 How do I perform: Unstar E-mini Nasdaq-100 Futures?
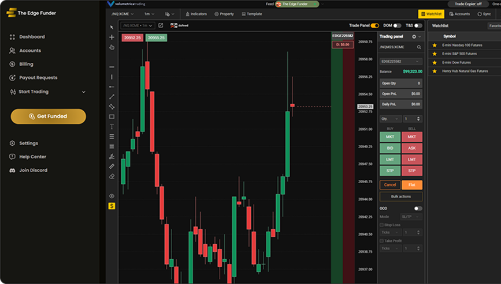click(x=435, y=45)
